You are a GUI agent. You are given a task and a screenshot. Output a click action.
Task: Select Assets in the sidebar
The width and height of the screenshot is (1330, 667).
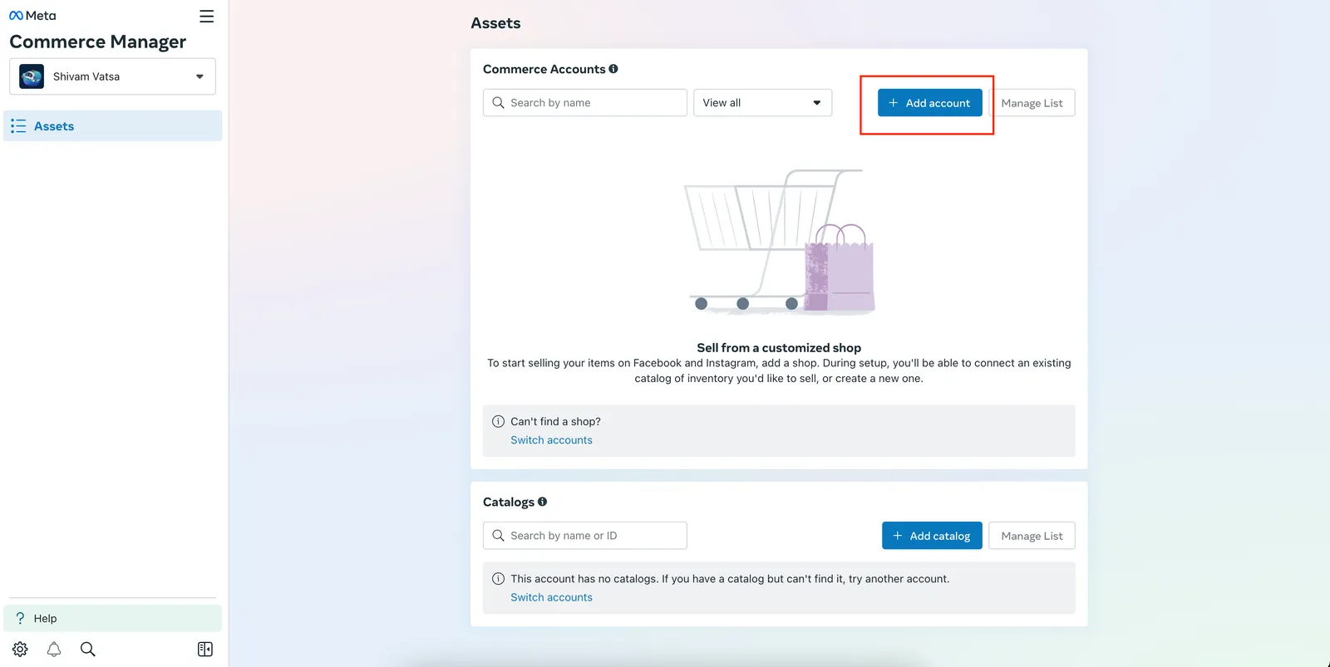(112, 126)
